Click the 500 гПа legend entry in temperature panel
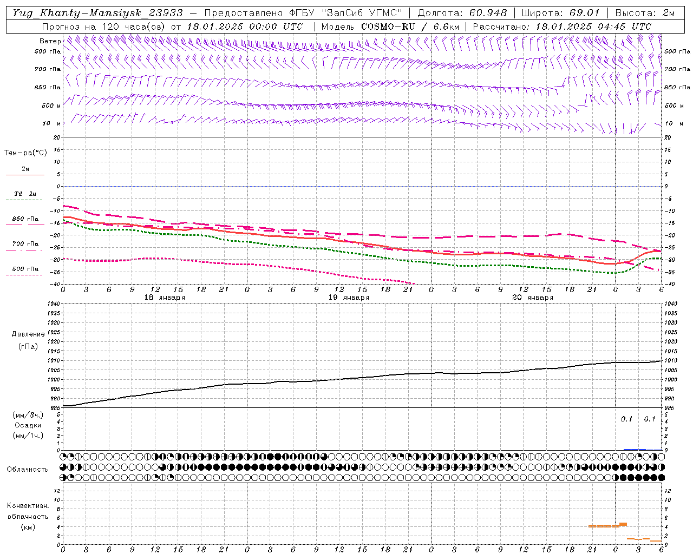Screen dimensions: 693x554 point(25,269)
